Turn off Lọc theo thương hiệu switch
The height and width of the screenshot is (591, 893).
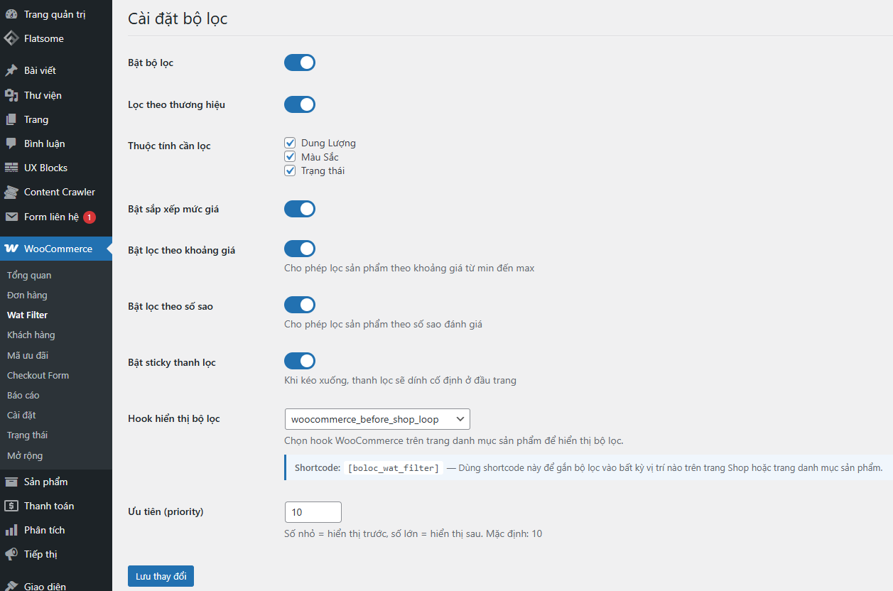click(x=299, y=104)
